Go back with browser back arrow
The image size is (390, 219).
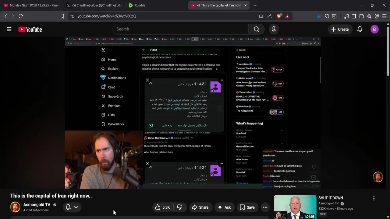pos(5,16)
